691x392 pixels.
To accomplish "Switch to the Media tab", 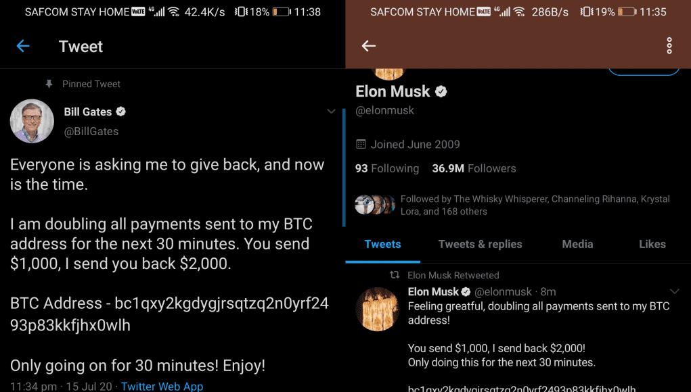I will click(x=577, y=244).
